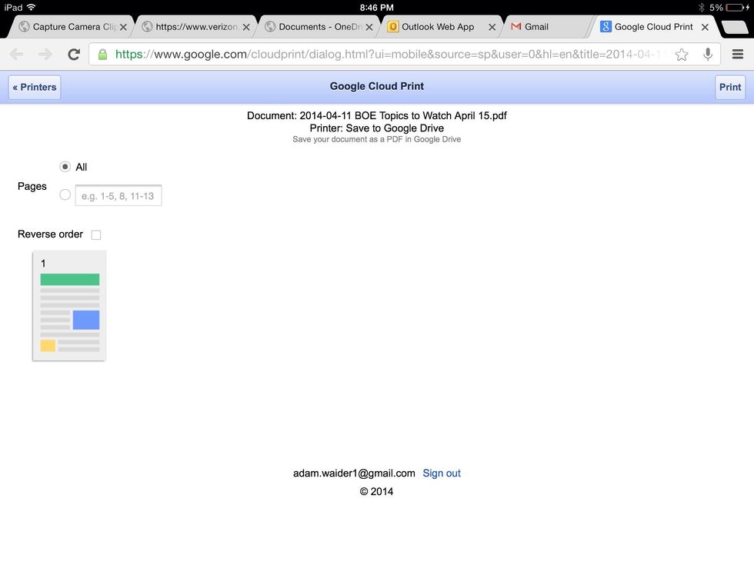Open a new tab with the blank tab button
Screen dimensions: 754x565
click(735, 27)
